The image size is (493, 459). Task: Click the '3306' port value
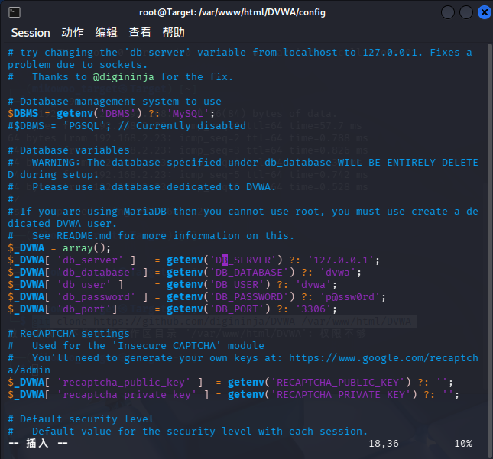tap(313, 309)
